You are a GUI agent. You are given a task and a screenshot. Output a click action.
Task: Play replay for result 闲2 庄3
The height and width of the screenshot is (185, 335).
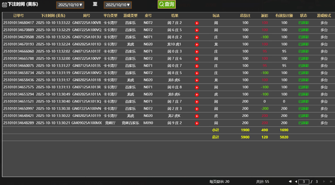coord(197,108)
